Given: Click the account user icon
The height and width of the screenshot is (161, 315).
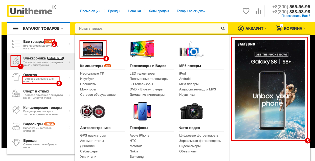Looking at the screenshot, I should [x=241, y=28].
